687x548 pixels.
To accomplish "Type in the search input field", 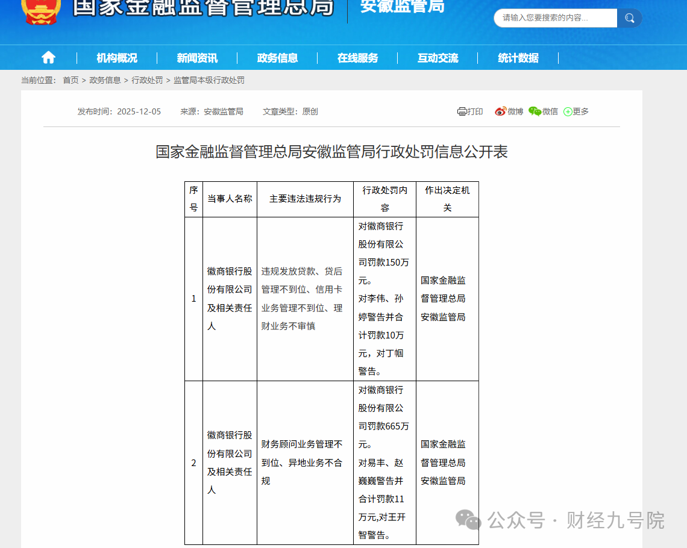I will pos(556,18).
